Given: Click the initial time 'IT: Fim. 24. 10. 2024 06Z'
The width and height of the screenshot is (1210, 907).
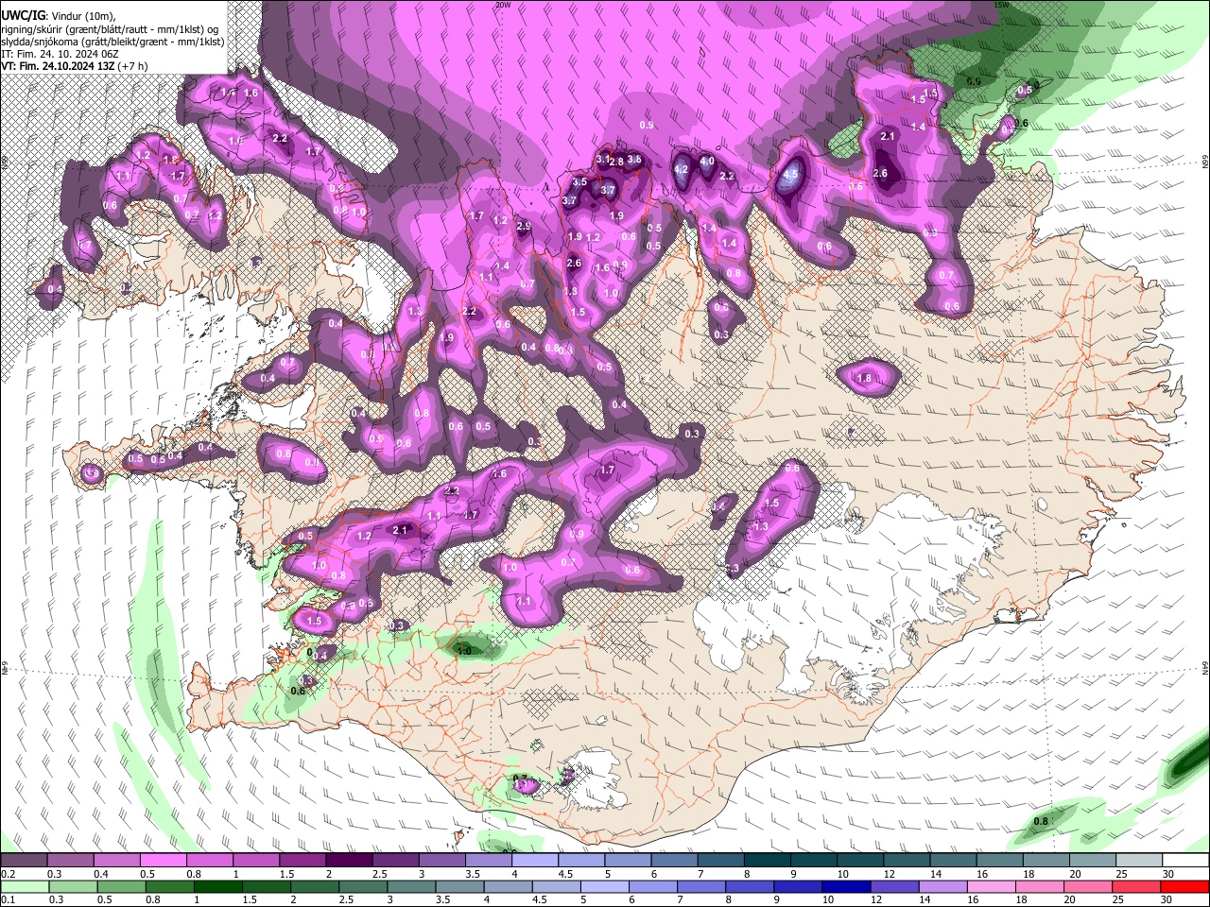Looking at the screenshot, I should [60, 54].
